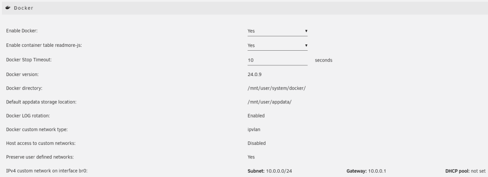Click the appdata storage location path
Screen dimensions: 488x177
click(269, 102)
